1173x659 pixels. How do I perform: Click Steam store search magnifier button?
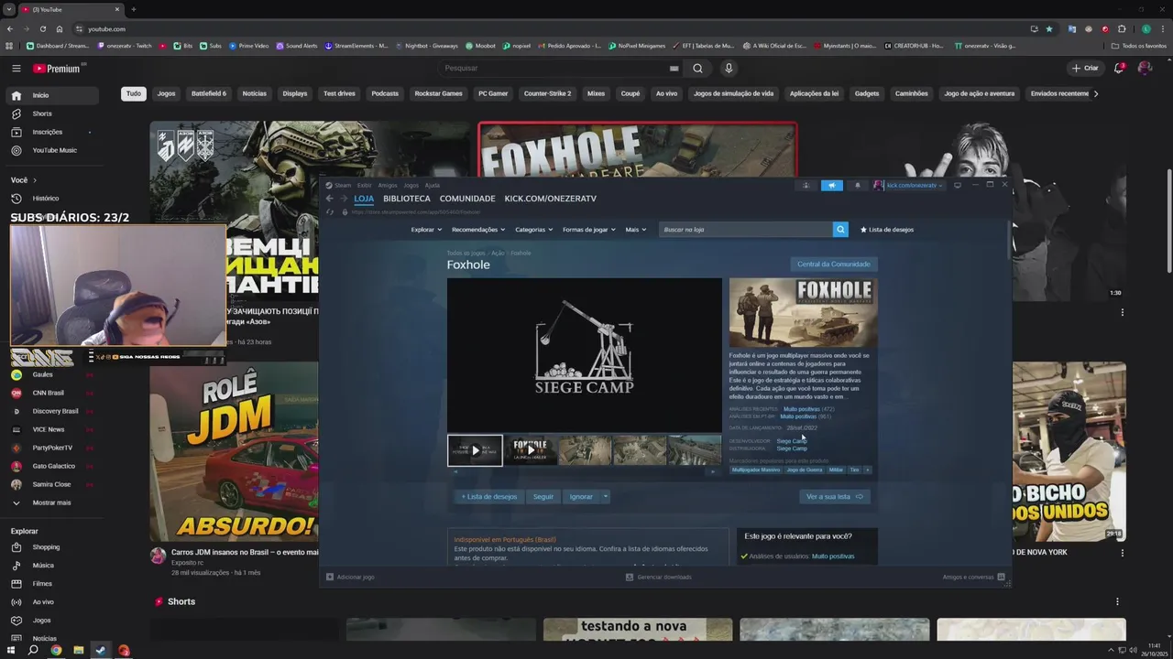840,230
